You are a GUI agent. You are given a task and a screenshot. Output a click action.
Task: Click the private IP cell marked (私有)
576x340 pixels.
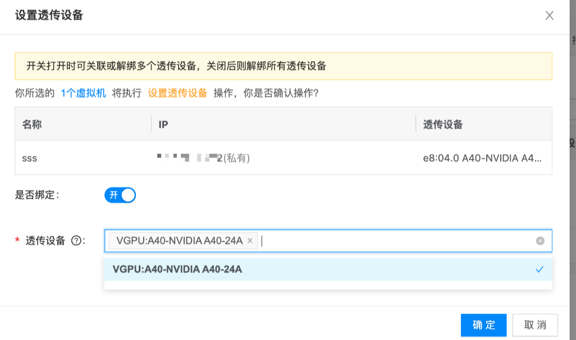(x=204, y=158)
